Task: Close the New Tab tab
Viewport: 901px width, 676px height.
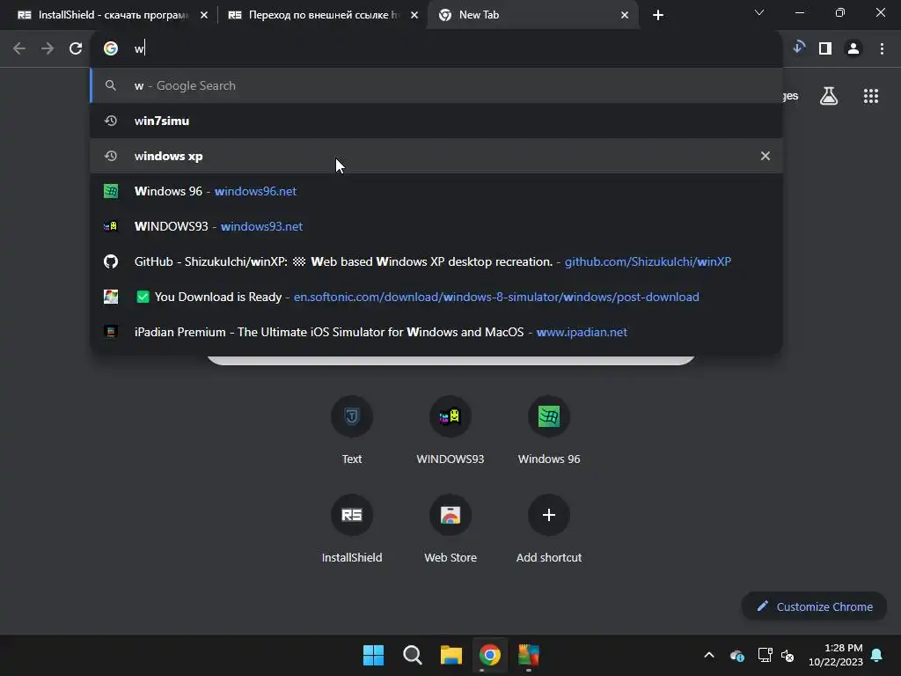Action: [625, 15]
